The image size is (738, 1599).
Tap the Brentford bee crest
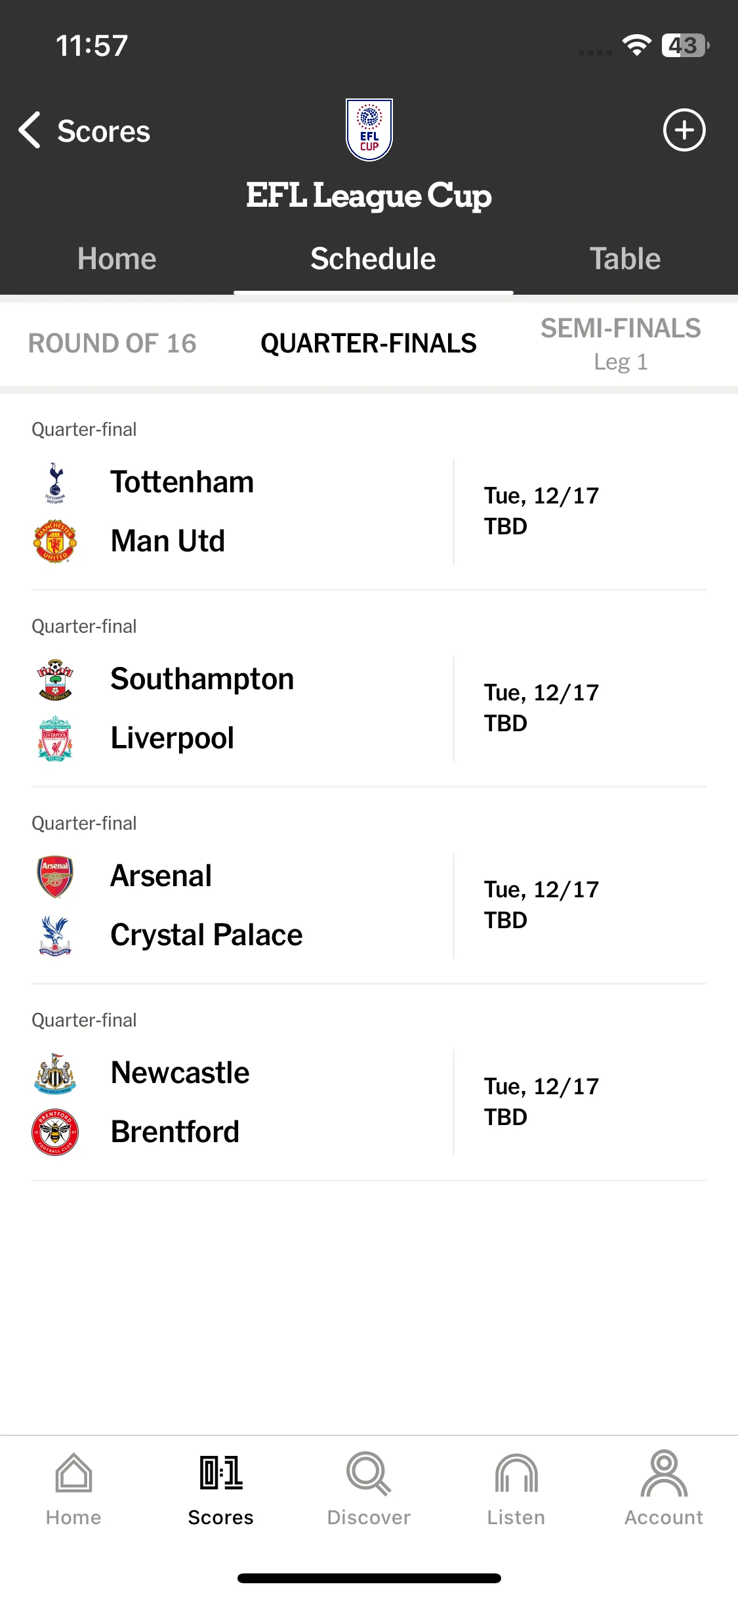55,1132
